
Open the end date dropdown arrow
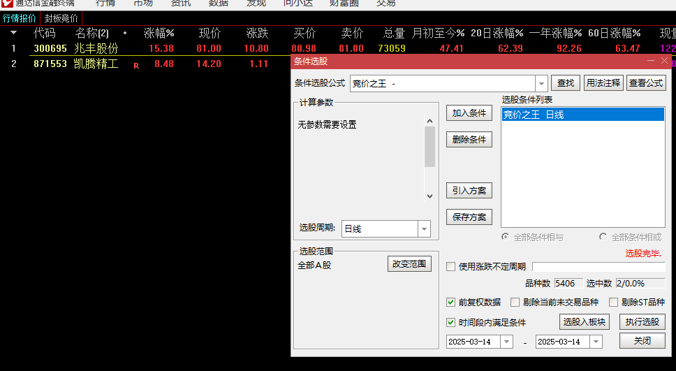596,342
